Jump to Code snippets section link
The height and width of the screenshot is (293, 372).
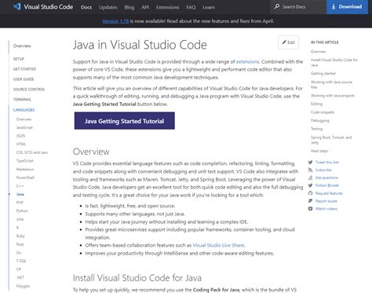(323, 112)
